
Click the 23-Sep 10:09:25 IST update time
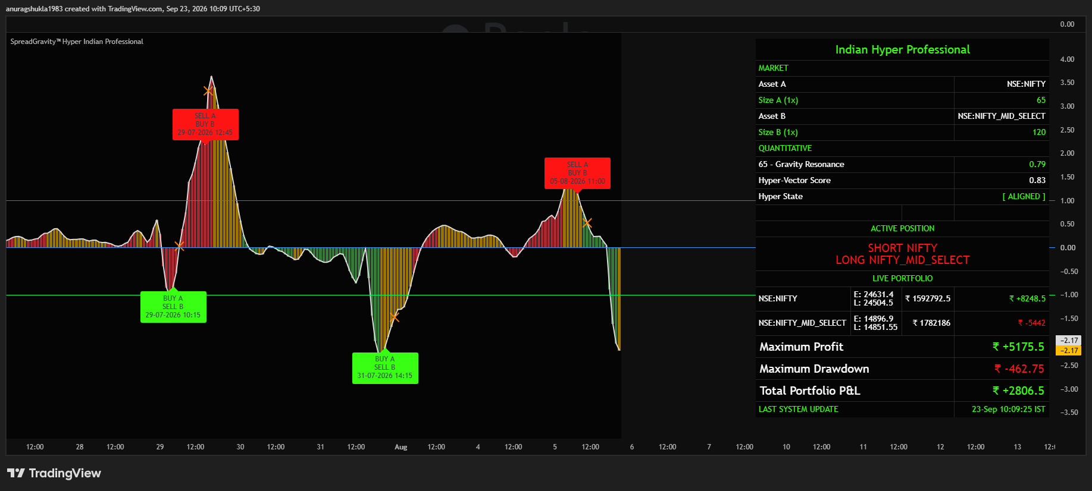[1008, 409]
